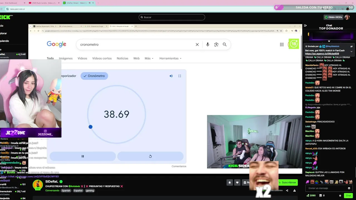Click the heart follow icon

tap(237, 182)
